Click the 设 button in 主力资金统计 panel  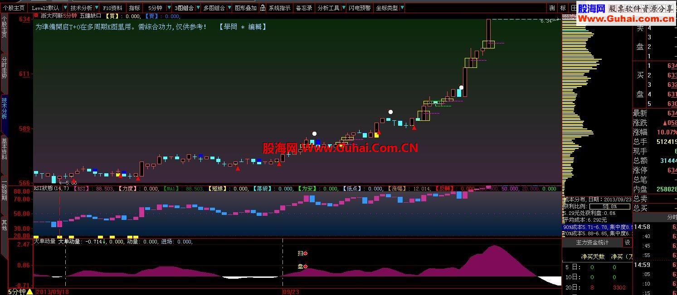click(627, 242)
